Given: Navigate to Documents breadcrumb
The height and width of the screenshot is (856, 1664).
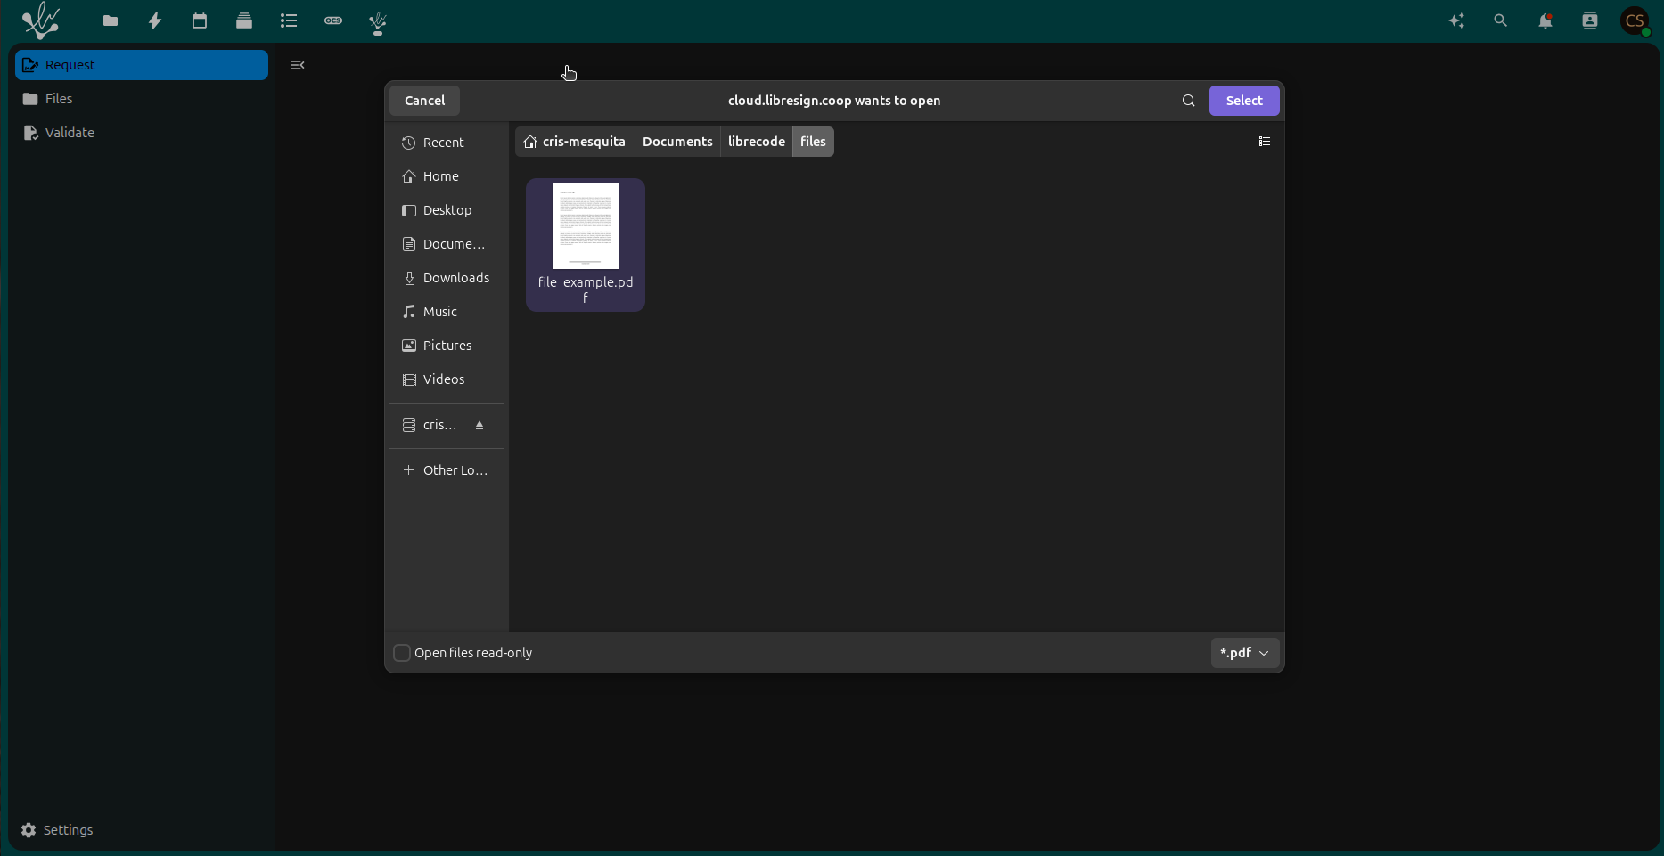Looking at the screenshot, I should [x=677, y=142].
